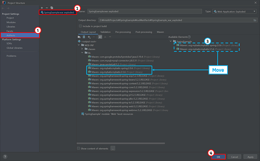Add a new artifact with the plus icon
260x161 pixels.
tap(42, 8)
